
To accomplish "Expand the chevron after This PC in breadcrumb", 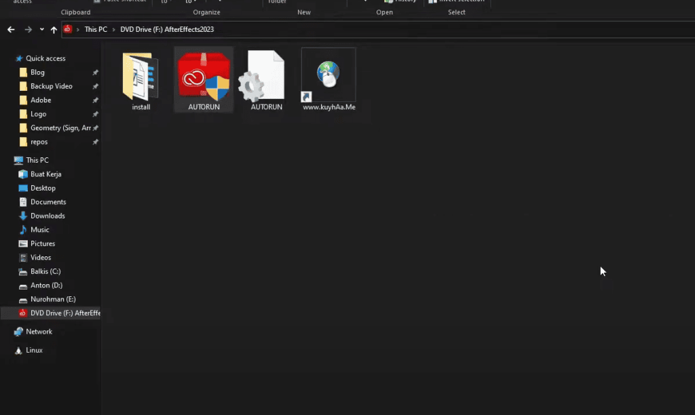I will [113, 30].
